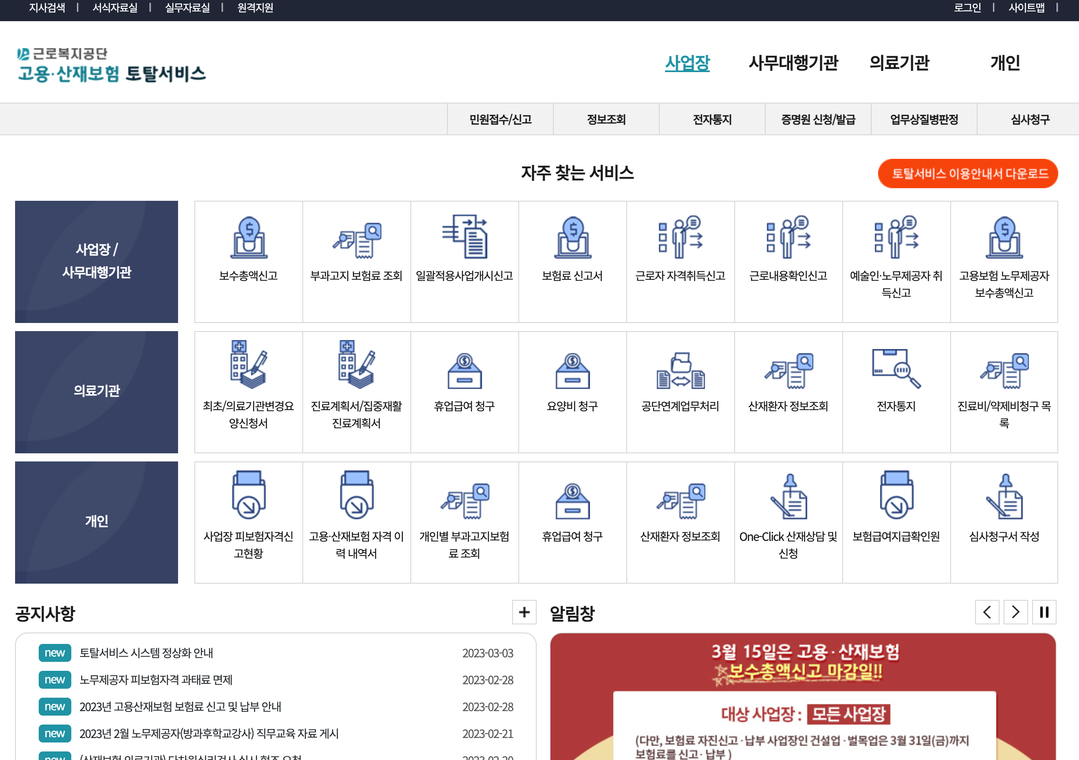Select the 사업장 / 사무대행기관 category panel
This screenshot has width=1079, height=760.
(x=96, y=261)
